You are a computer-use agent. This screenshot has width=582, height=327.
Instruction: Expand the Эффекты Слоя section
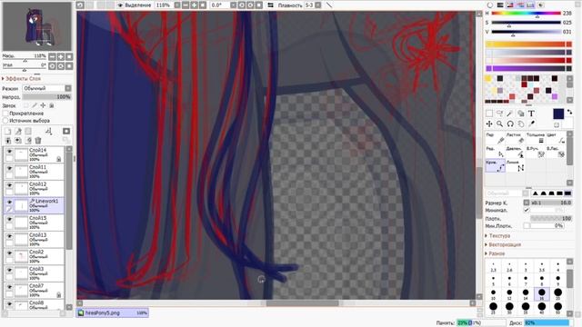[22, 79]
